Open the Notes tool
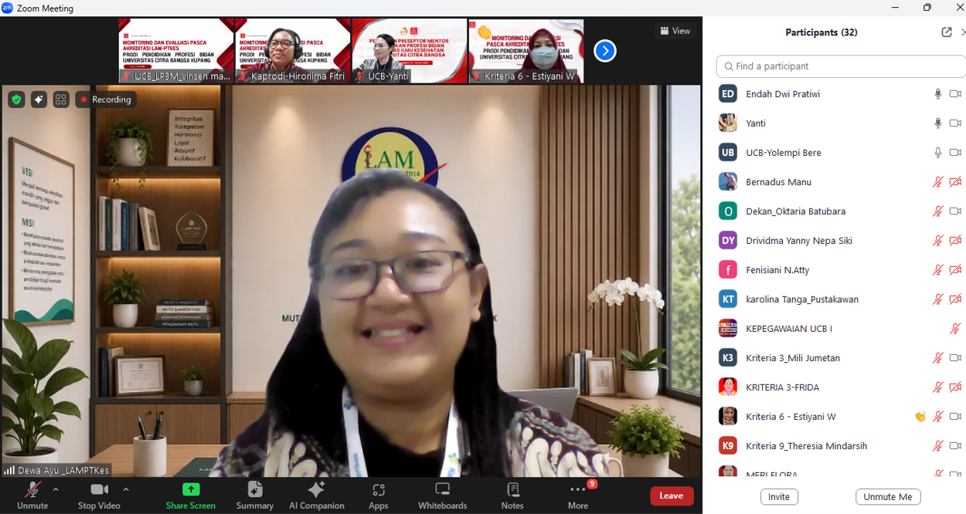The height and width of the screenshot is (514, 966). point(512,495)
